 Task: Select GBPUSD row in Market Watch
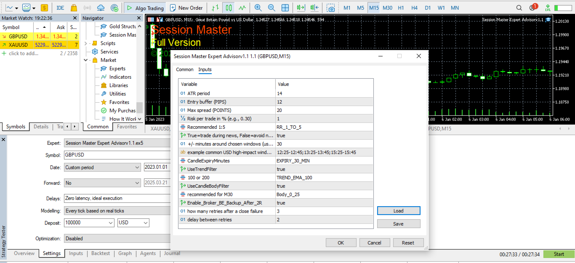(40, 37)
